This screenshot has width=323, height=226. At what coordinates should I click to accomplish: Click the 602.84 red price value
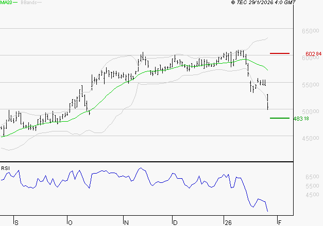pos(313,54)
